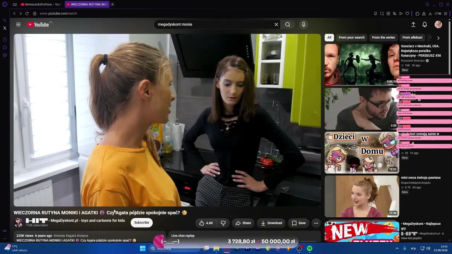Screen dimensions: 452x254
Task: Open the Easy Setup sliders menu
Action: 446,13
